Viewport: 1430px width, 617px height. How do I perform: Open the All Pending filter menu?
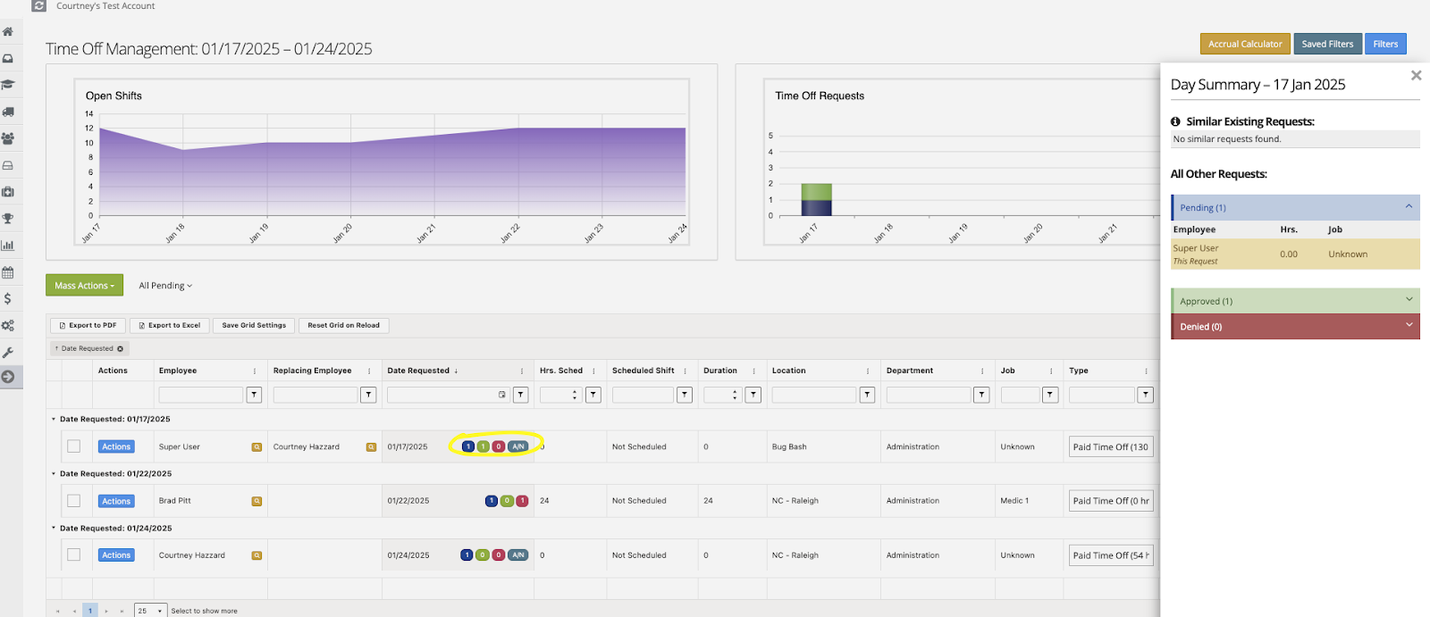pyautogui.click(x=165, y=286)
